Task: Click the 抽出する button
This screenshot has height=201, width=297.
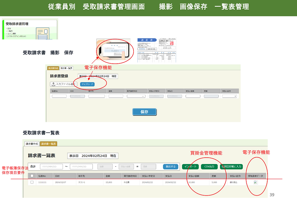Action: (171, 166)
